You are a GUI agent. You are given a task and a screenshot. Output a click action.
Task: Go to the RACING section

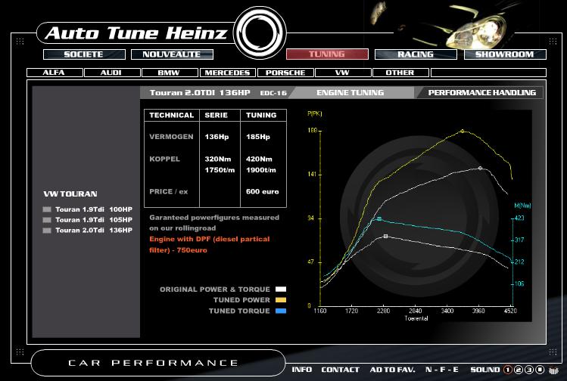[416, 54]
